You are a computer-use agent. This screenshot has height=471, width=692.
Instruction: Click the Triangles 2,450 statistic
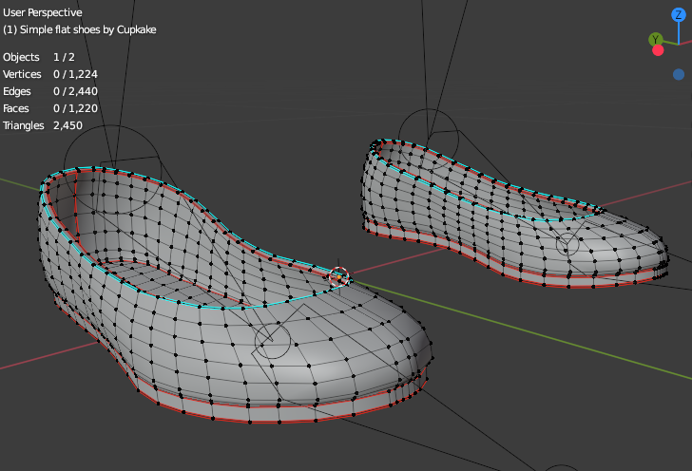tap(43, 125)
